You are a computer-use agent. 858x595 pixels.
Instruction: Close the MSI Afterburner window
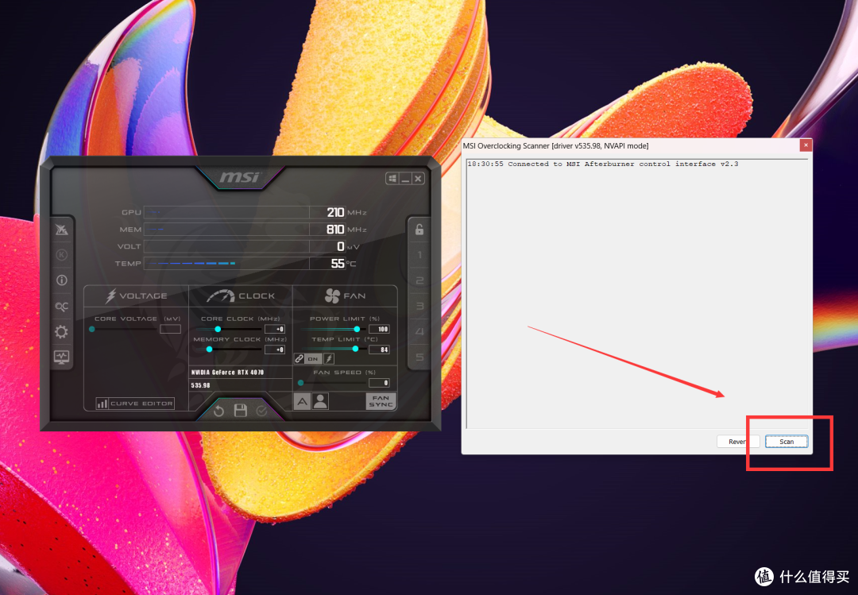point(418,179)
